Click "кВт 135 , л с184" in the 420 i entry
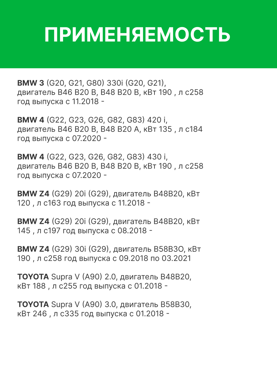 tap(173, 129)
